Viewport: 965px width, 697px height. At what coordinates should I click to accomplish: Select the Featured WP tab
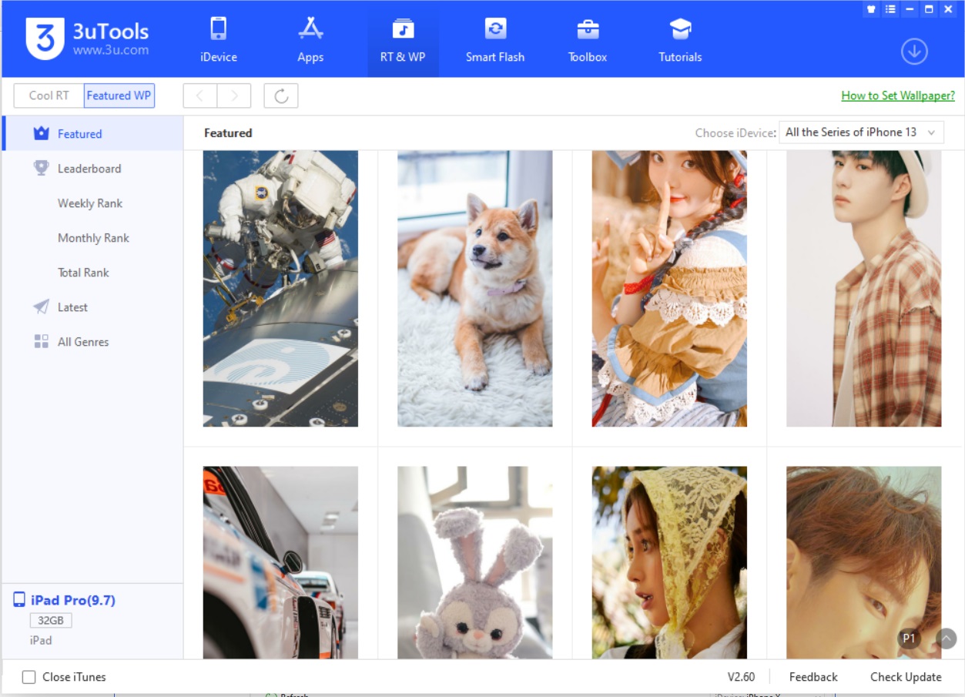[119, 96]
